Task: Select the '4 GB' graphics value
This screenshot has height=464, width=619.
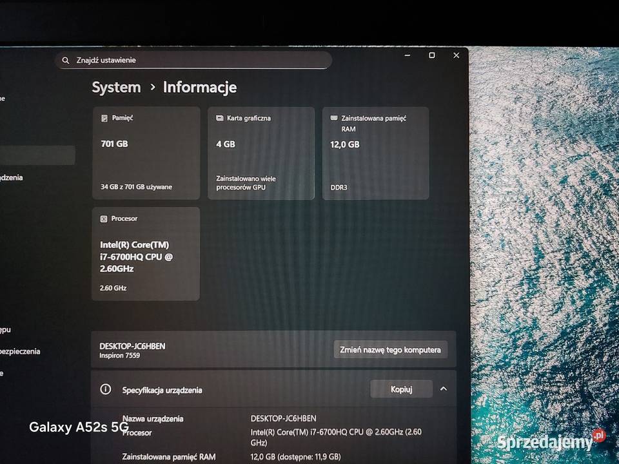Action: (226, 144)
